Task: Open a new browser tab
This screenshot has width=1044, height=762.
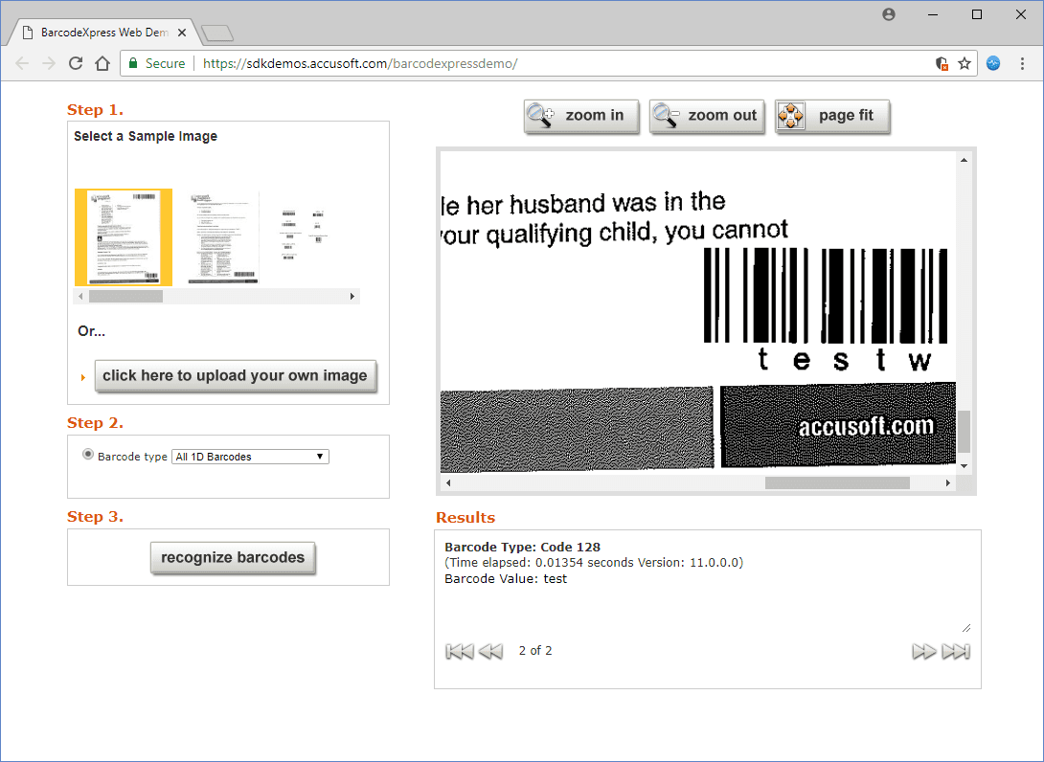Action: tap(217, 33)
